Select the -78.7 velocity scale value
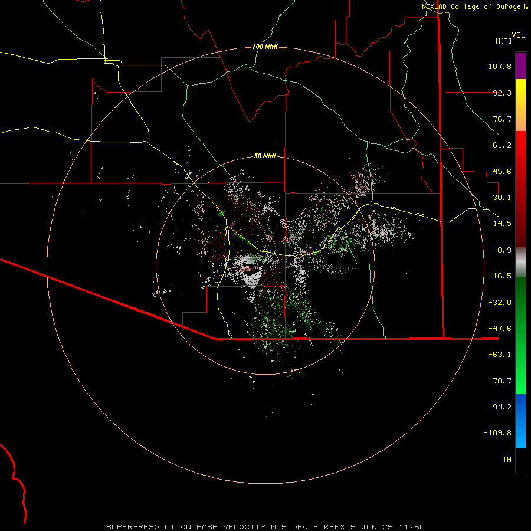The height and width of the screenshot is (531, 531). [500, 381]
